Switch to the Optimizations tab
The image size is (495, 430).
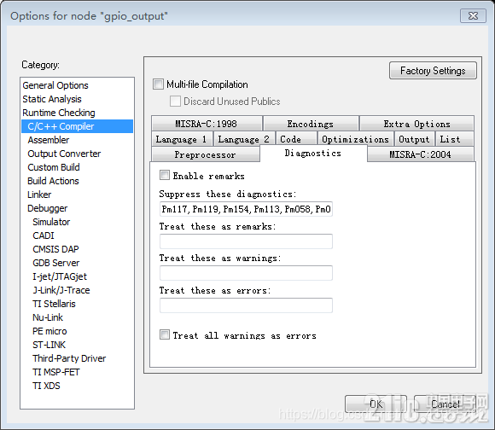point(356,139)
